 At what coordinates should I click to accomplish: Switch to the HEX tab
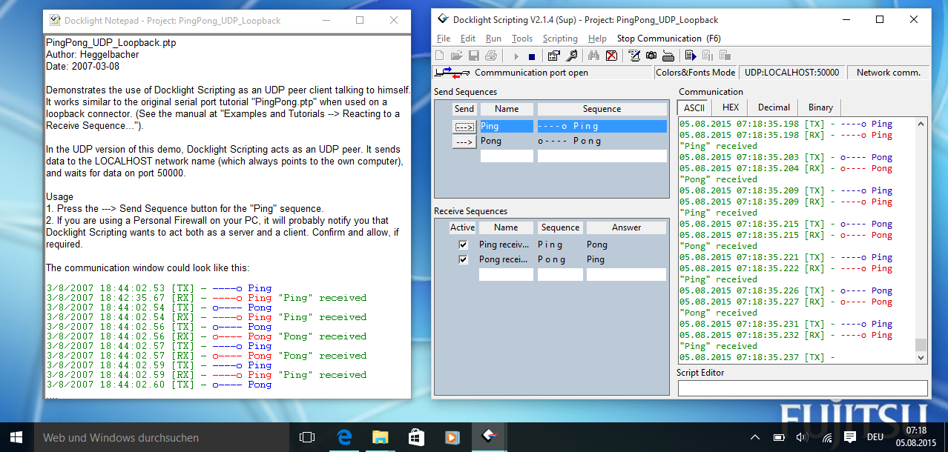pos(730,107)
